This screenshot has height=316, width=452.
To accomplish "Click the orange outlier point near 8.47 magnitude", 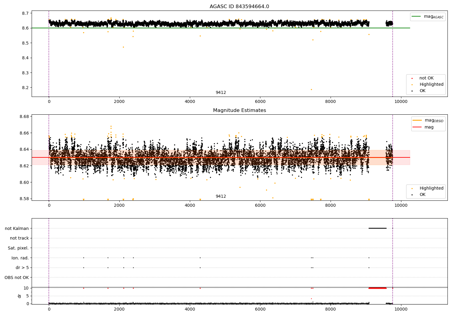I will click(123, 47).
